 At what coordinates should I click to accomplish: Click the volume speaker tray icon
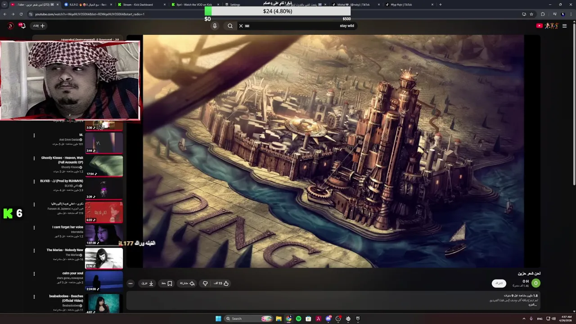tap(553, 319)
